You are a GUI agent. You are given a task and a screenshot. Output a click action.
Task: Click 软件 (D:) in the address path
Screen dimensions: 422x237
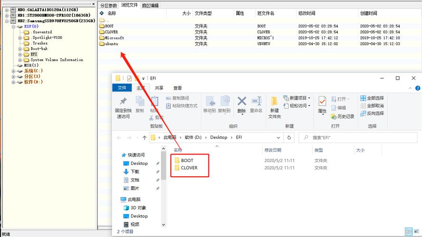tap(193, 137)
